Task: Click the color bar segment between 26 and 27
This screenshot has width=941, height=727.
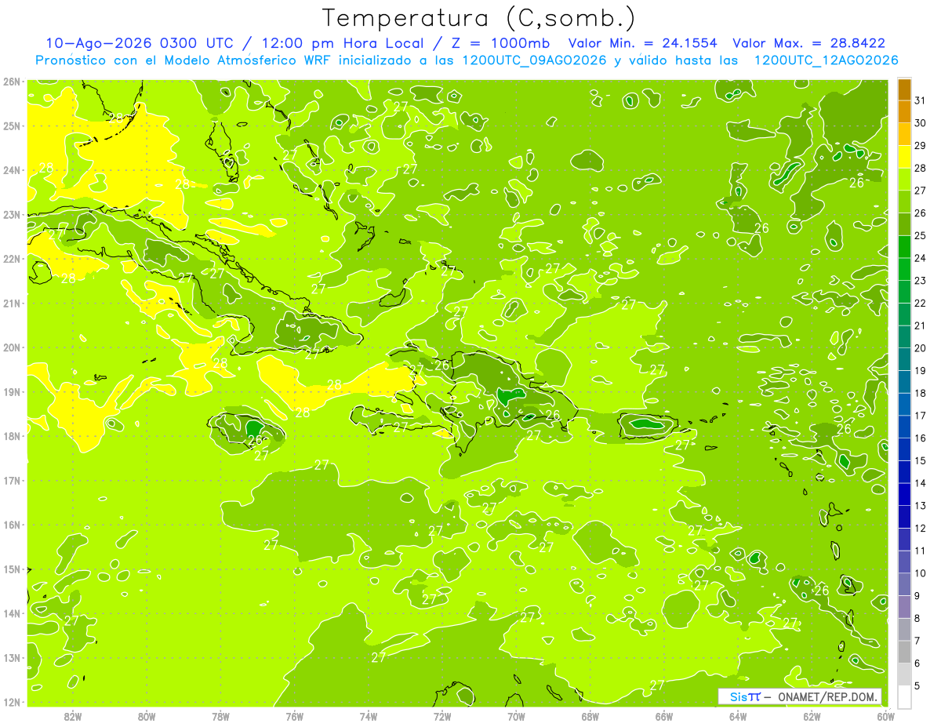Action: point(904,202)
